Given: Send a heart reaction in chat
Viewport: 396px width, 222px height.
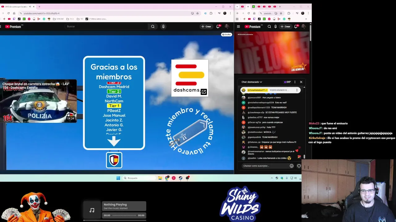Looking at the screenshot, I should click(299, 166).
